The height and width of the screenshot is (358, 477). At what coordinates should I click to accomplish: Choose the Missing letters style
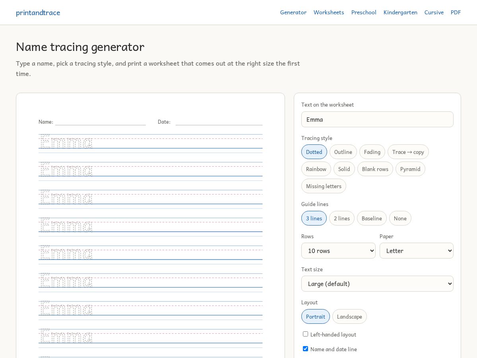coord(324,186)
